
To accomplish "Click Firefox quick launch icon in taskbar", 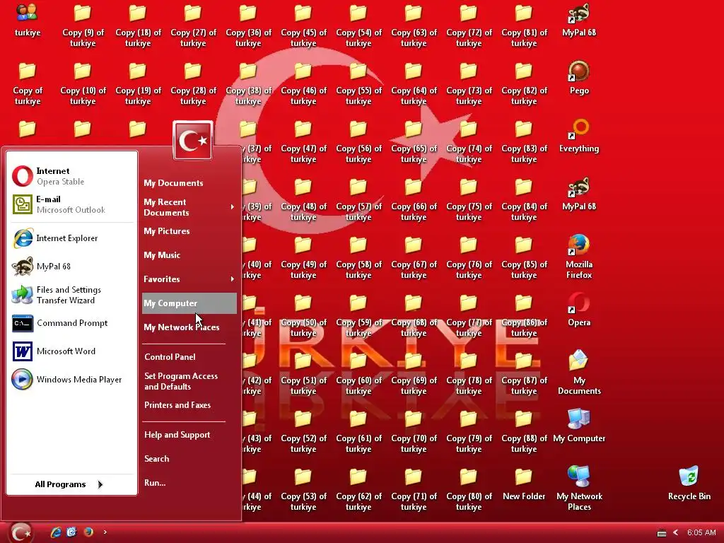I will click(x=88, y=532).
